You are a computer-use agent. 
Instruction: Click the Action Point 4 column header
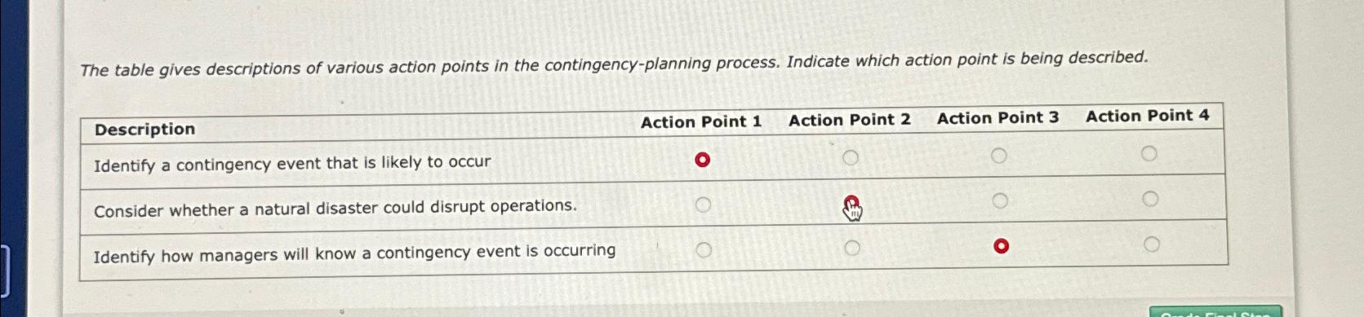tap(1147, 116)
